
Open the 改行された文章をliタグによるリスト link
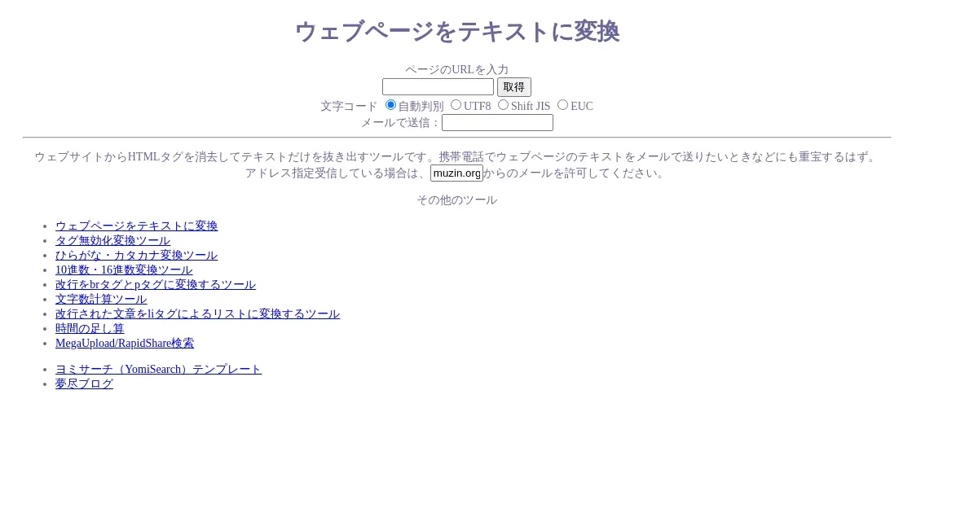pyautogui.click(x=197, y=314)
